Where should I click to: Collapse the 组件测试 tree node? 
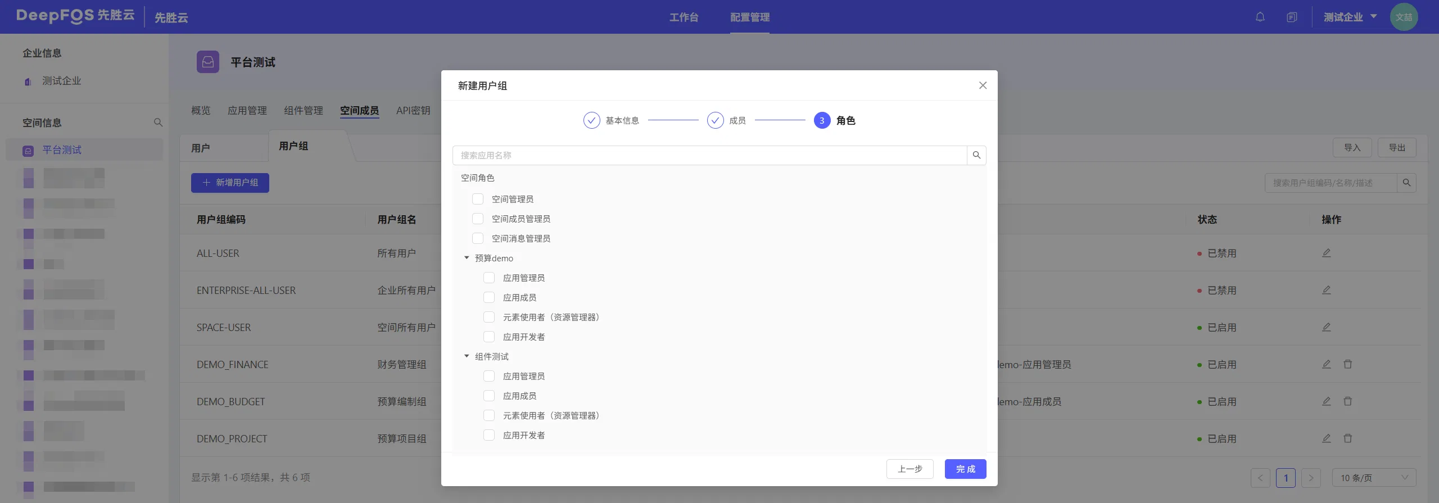tap(467, 356)
